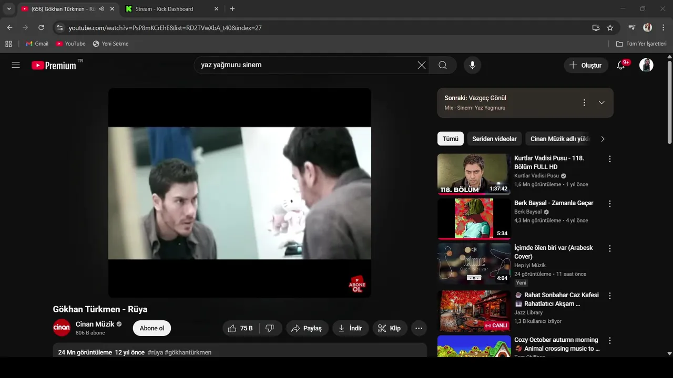This screenshot has height=378, width=673.
Task: Like the video with thumbs up
Action: [x=240, y=328]
